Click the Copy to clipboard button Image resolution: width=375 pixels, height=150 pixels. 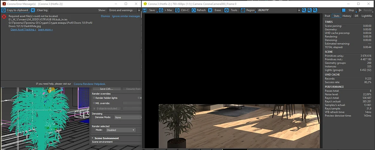pos(15,10)
